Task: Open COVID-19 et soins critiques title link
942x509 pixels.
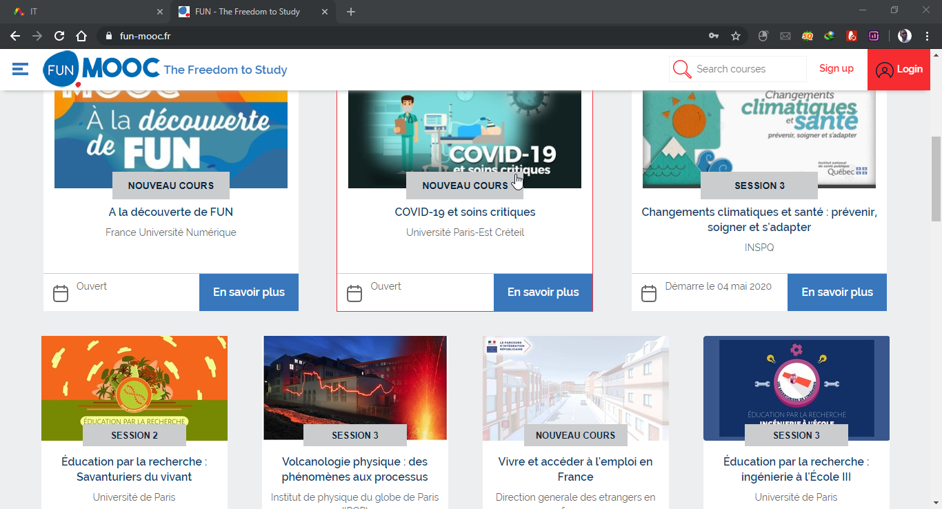Action: pos(465,212)
